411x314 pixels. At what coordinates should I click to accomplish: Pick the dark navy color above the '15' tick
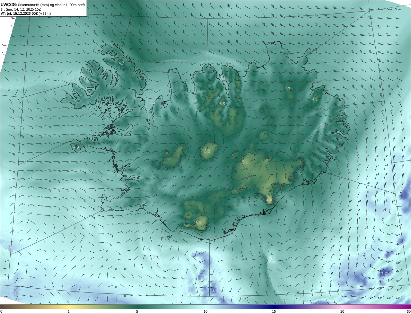274,307
